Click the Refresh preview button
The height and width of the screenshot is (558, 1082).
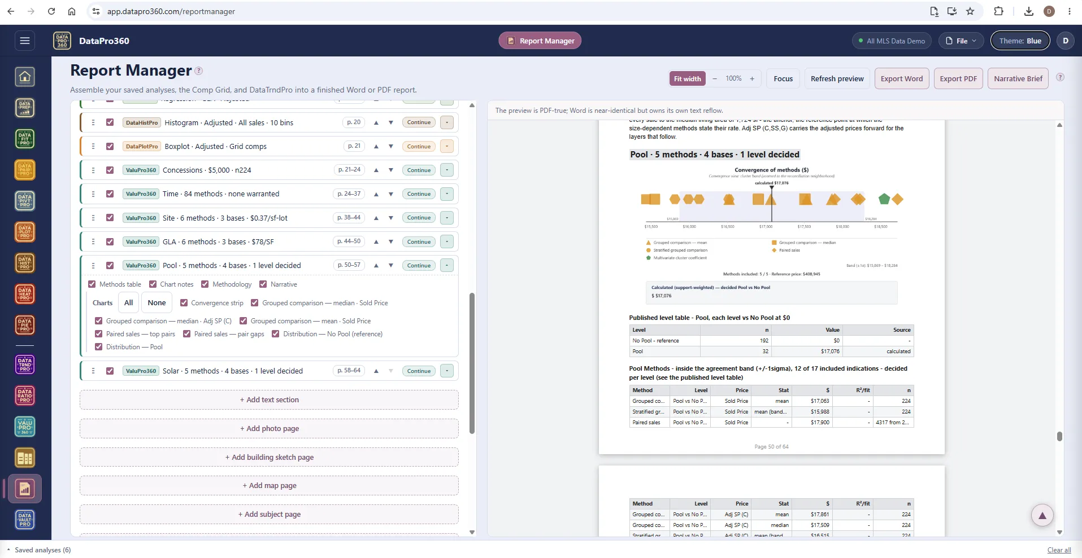837,78
